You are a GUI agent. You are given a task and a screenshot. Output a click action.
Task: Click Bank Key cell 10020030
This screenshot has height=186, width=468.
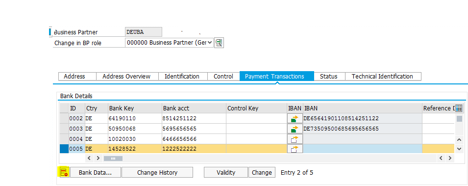(135, 139)
